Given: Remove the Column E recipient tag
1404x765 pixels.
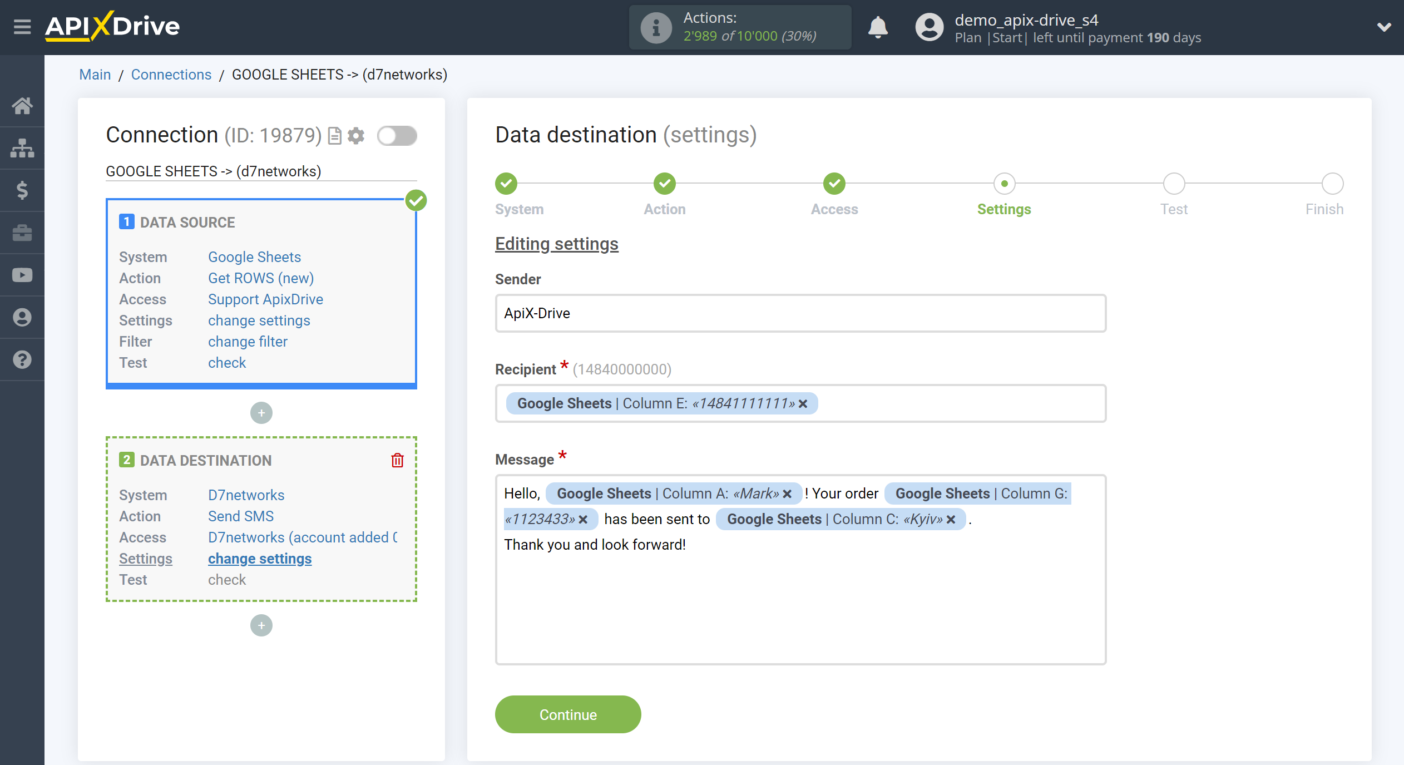Looking at the screenshot, I should (x=803, y=404).
